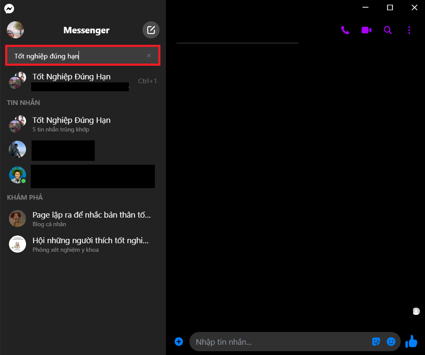
Task: Open the conversation options three-dot menu
Action: click(x=409, y=30)
